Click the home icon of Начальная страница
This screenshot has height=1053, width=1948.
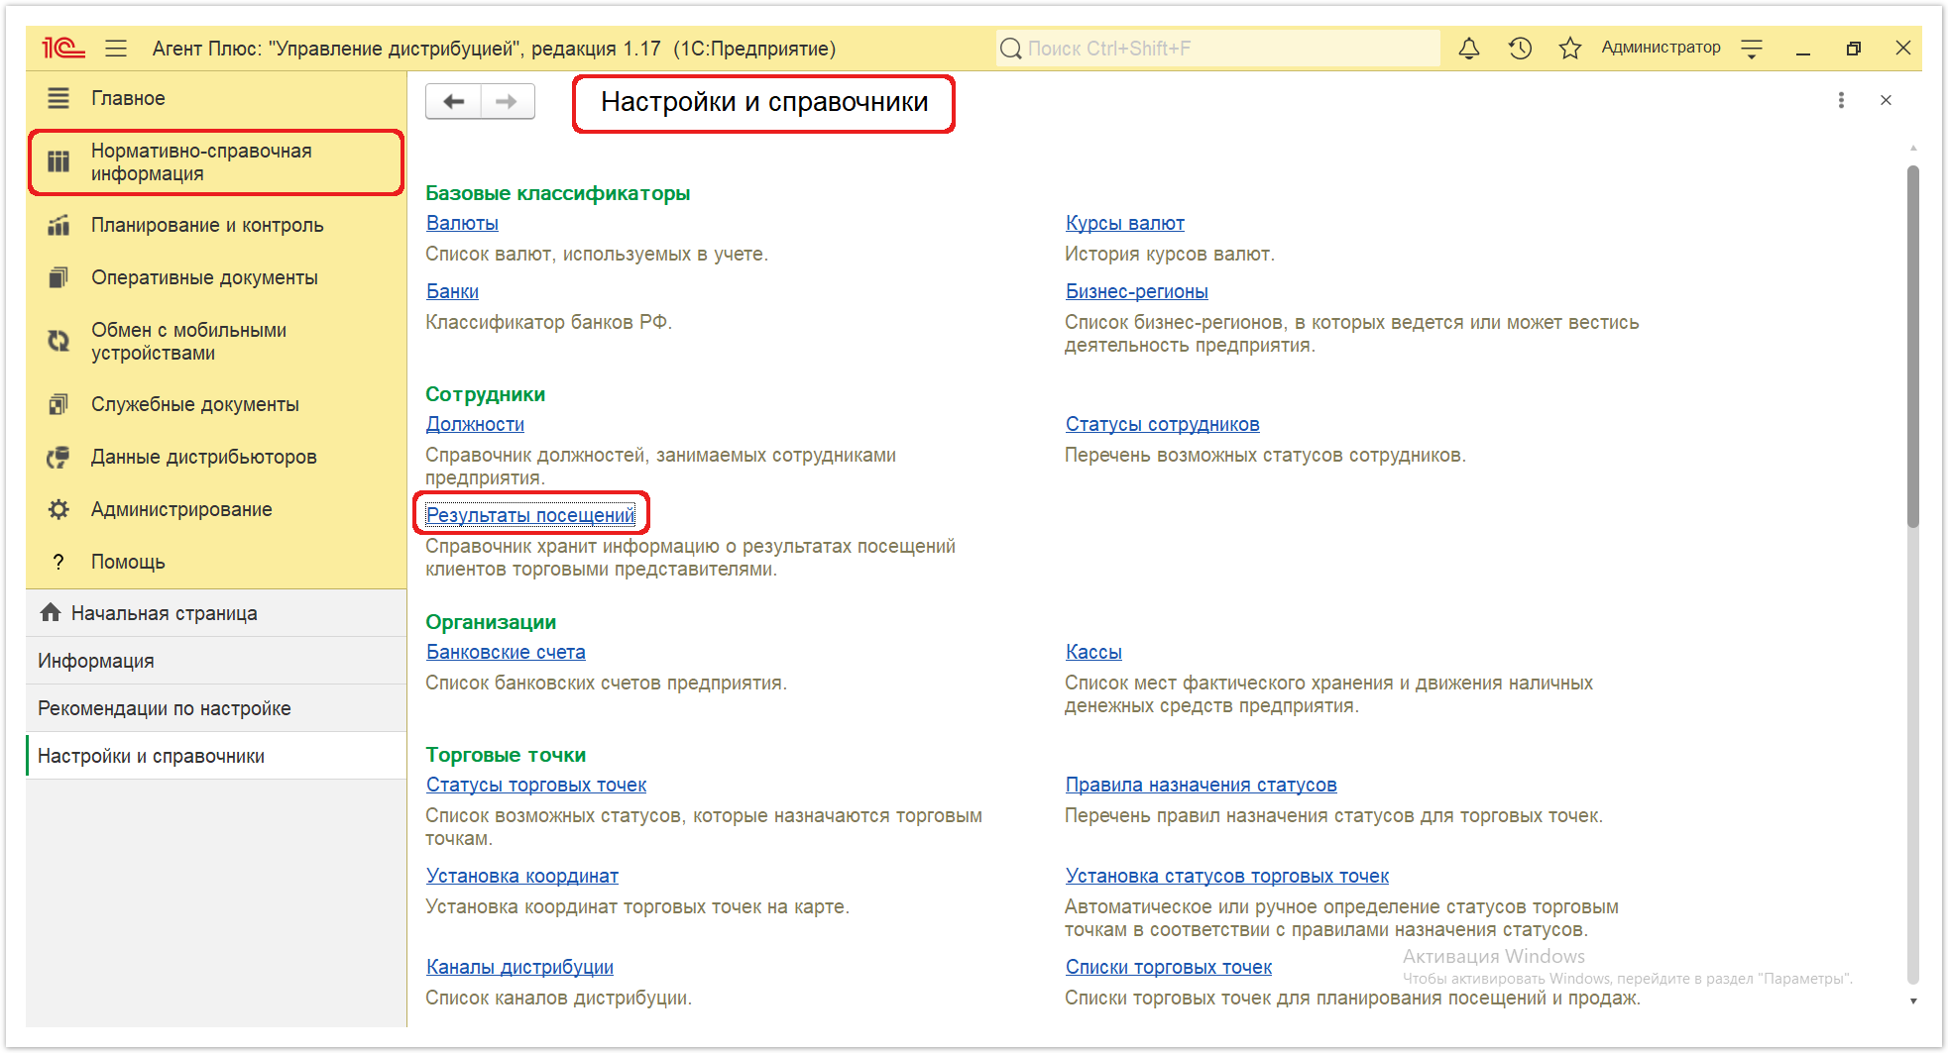point(51,612)
